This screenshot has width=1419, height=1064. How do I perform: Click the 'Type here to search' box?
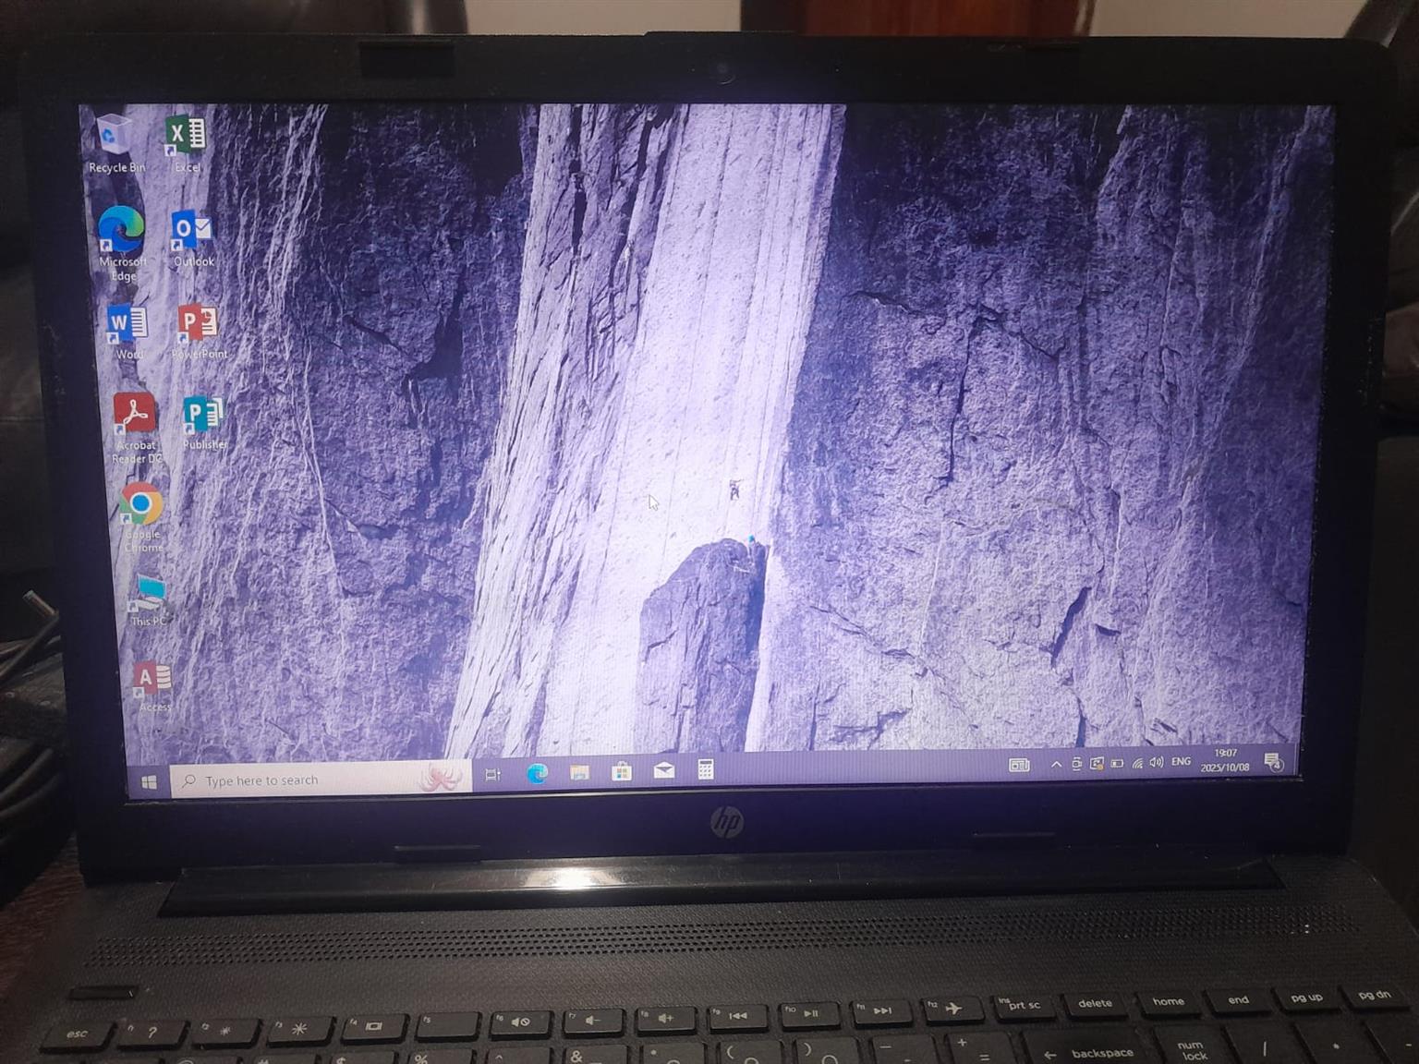[305, 780]
